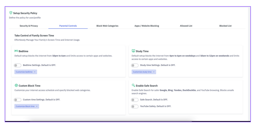Click the Customize study time button

coord(144,72)
